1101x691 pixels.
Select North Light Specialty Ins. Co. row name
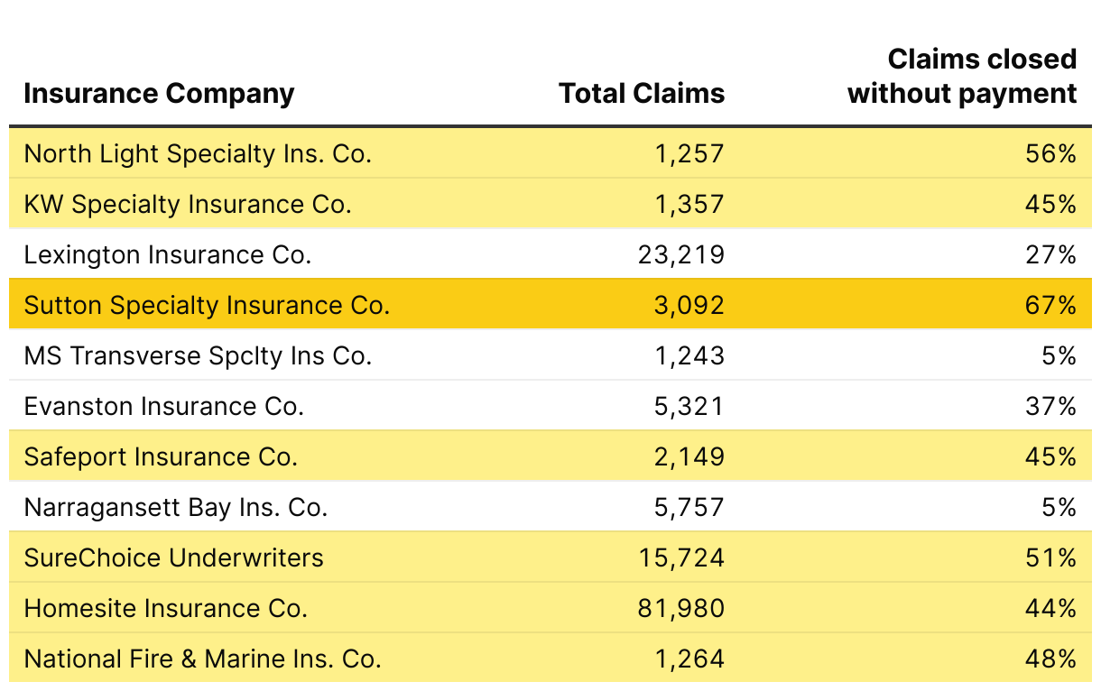[198, 154]
